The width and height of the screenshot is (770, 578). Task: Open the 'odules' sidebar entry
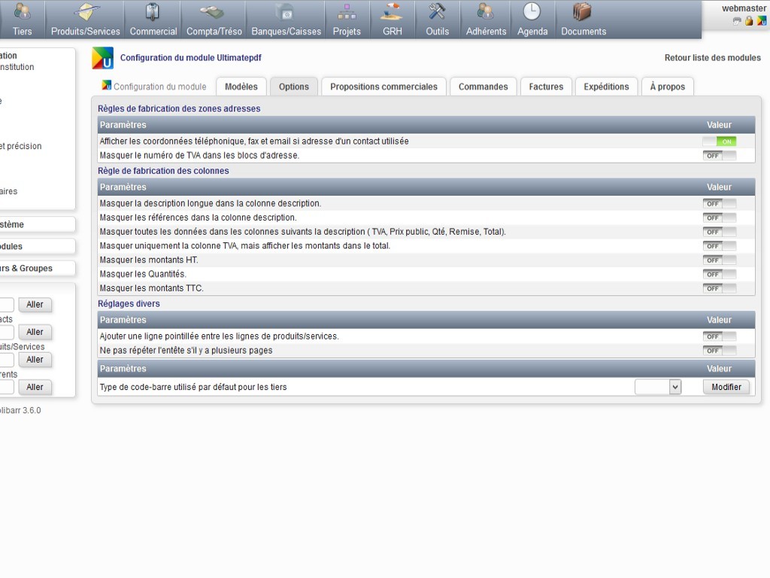[x=11, y=246]
